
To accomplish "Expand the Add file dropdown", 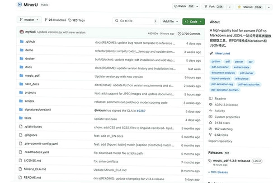I will [x=170, y=21].
